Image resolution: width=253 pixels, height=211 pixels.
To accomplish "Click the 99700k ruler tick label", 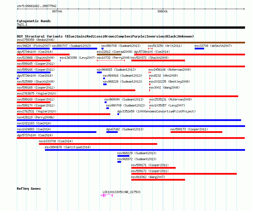I will click(57, 11).
